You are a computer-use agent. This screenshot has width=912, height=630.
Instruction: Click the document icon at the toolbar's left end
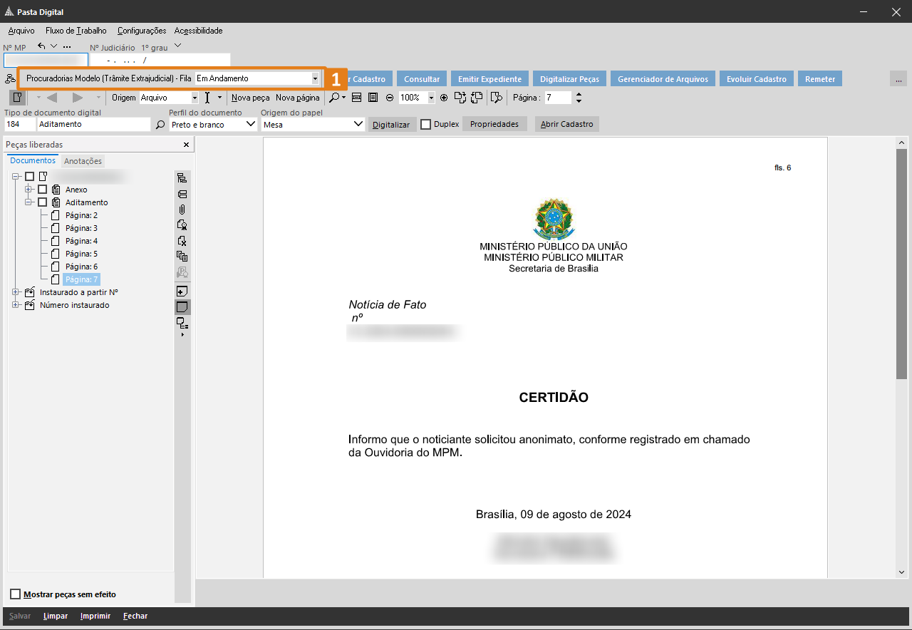(x=16, y=98)
